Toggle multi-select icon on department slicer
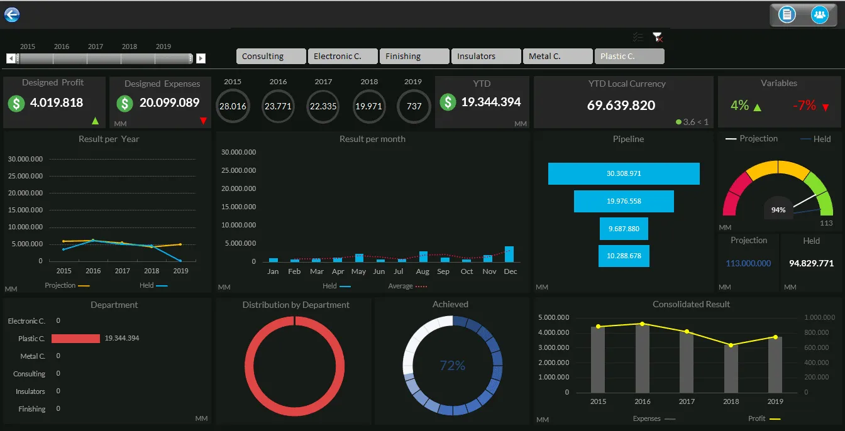845x431 pixels. [638, 38]
